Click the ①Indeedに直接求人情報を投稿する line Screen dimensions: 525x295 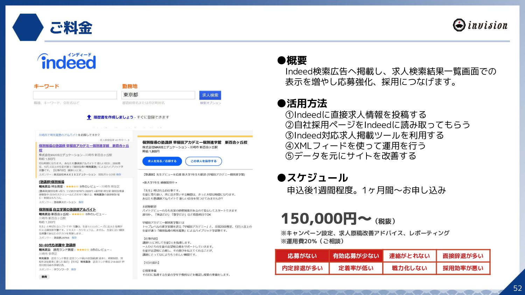click(x=356, y=115)
